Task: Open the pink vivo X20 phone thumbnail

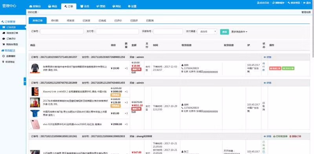Action: pyautogui.click(x=35, y=124)
